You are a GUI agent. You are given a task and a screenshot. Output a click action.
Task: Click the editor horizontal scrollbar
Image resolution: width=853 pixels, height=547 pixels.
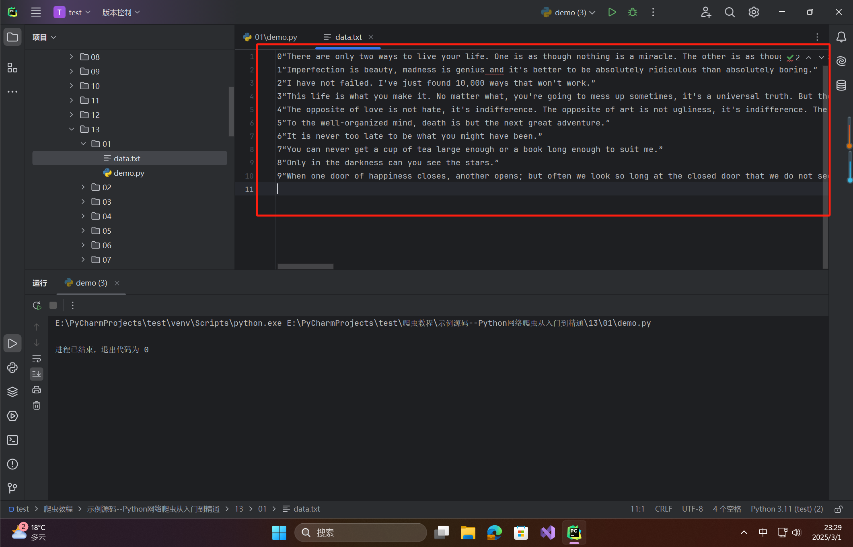pyautogui.click(x=305, y=267)
